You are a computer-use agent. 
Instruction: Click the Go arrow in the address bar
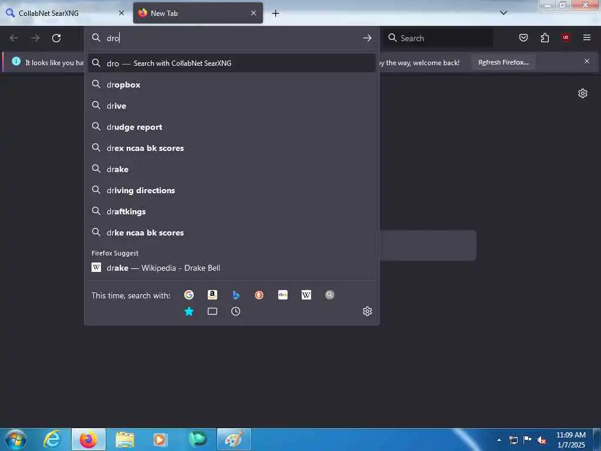tap(367, 38)
